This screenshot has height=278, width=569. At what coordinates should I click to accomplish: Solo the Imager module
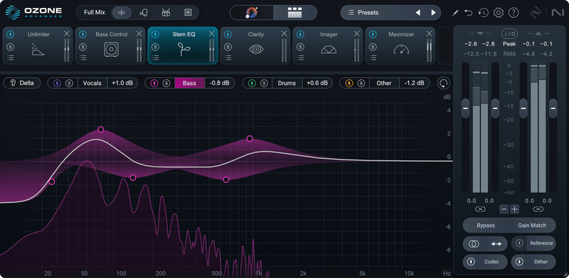[300, 47]
